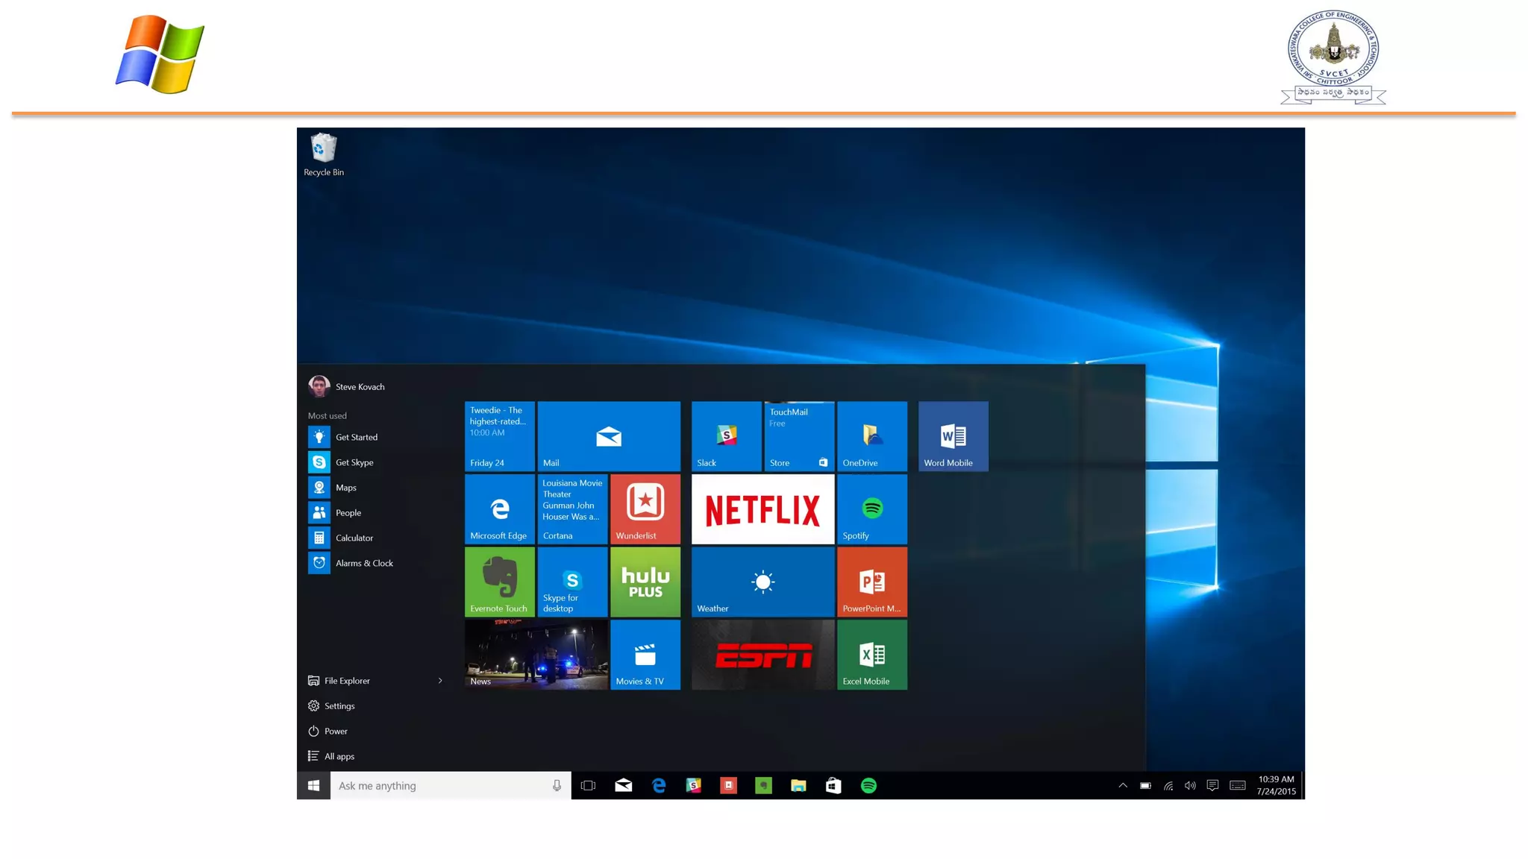Open the Wunderlist tile
Screen dimensions: 1528x859
(x=645, y=509)
